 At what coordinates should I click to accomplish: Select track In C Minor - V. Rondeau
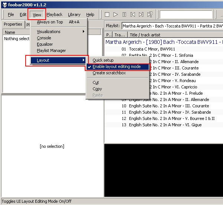[x=186, y=81]
